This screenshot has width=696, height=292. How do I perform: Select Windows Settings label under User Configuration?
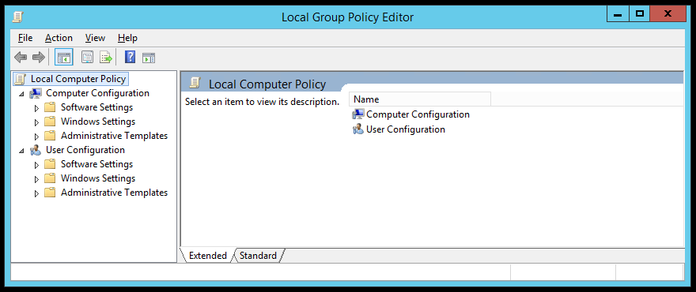(x=98, y=178)
